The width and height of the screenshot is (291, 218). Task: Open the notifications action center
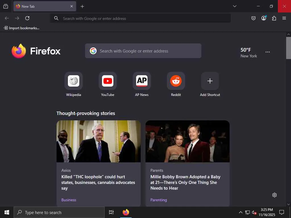click(x=282, y=212)
